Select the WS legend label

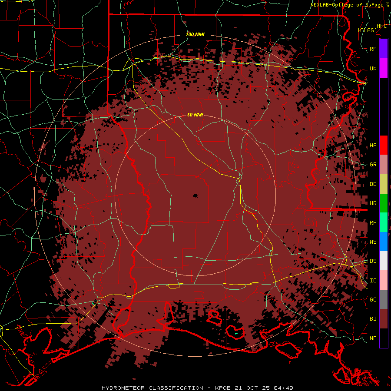(x=373, y=242)
